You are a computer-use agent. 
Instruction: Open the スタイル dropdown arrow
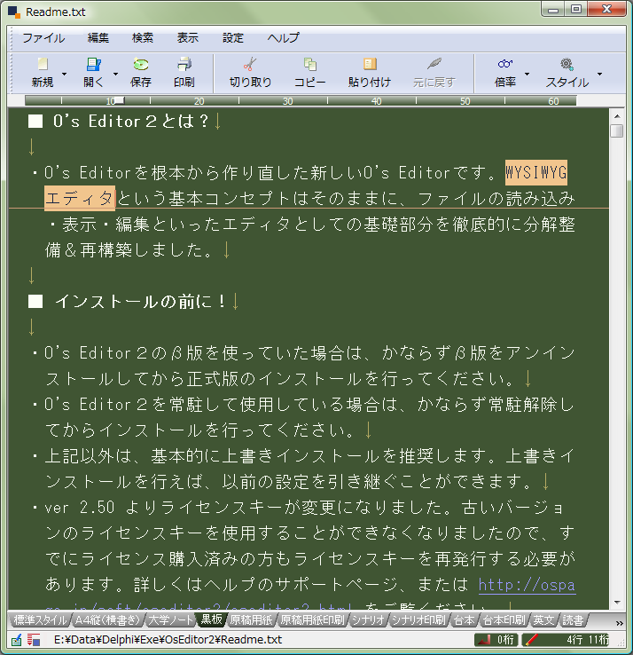(x=599, y=74)
